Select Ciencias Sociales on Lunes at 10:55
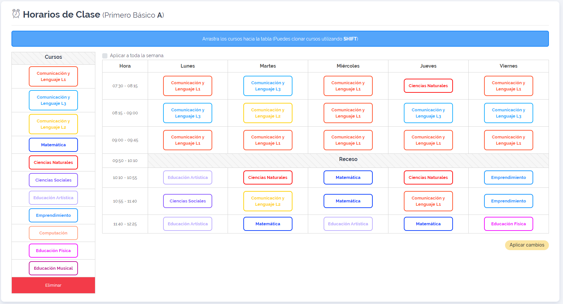This screenshot has width=563, height=304. [x=188, y=201]
